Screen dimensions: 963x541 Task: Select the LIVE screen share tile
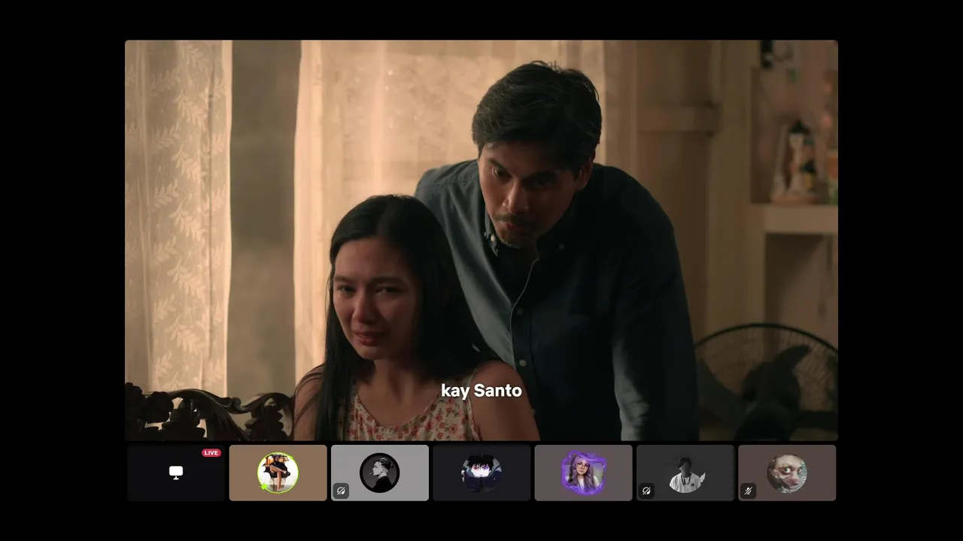click(176, 473)
